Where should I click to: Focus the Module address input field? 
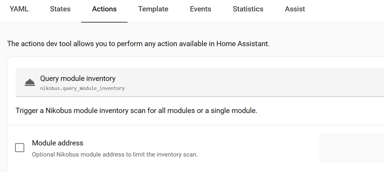tap(351, 148)
